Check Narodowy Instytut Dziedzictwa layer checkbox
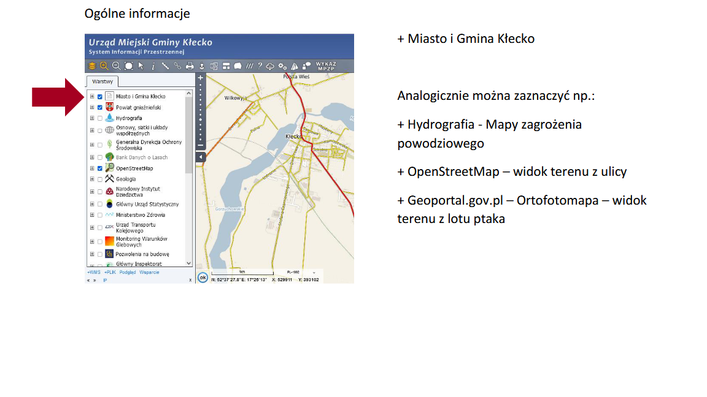This screenshot has width=707, height=397. click(100, 192)
